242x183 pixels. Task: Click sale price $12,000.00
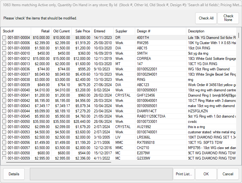(x=82, y=59)
